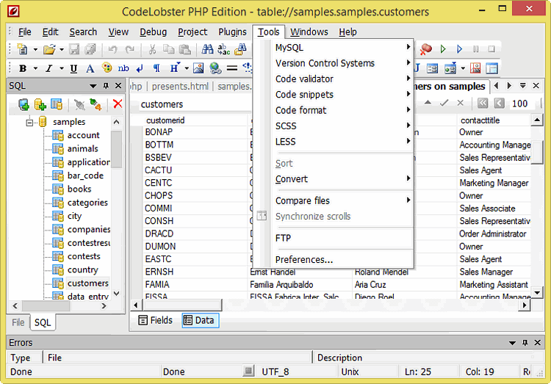Switch to the Fields tab
Image resolution: width=551 pixels, height=384 pixels.
pos(156,320)
